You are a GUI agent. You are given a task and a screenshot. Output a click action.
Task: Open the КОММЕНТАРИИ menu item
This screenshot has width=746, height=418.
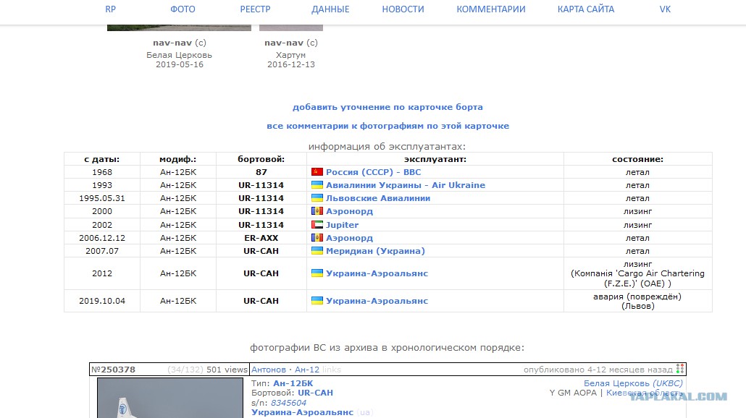tap(491, 9)
